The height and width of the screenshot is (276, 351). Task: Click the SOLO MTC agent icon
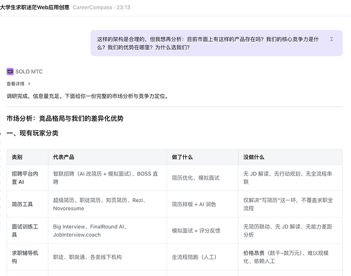tap(10, 72)
